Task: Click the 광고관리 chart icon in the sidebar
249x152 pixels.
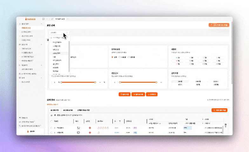Action: [20, 65]
